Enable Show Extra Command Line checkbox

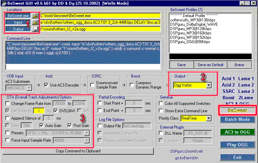point(161,111)
